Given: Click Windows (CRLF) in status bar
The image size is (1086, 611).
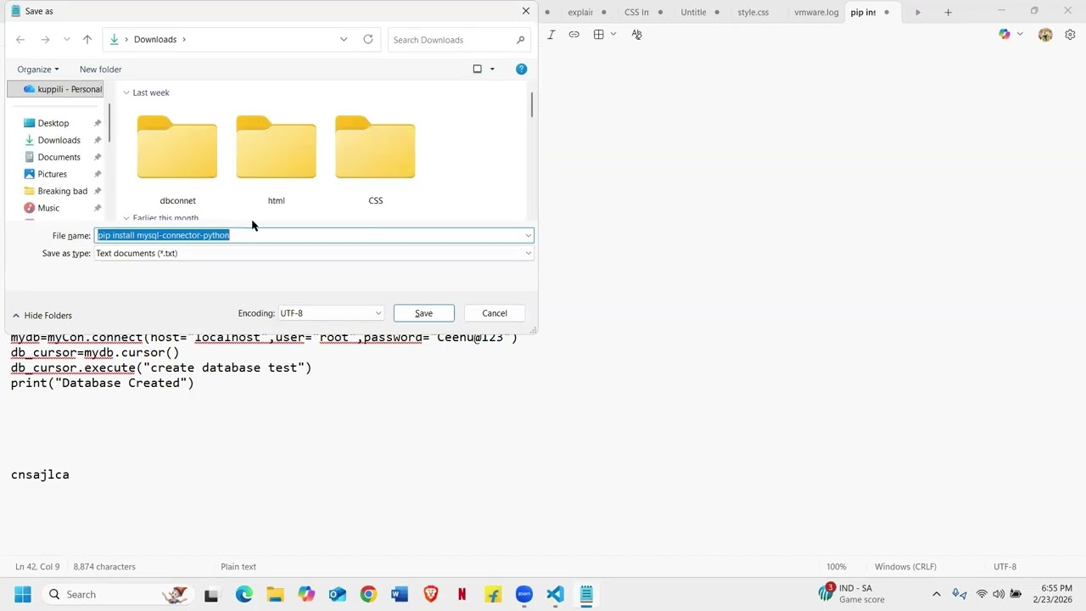Looking at the screenshot, I should (905, 567).
